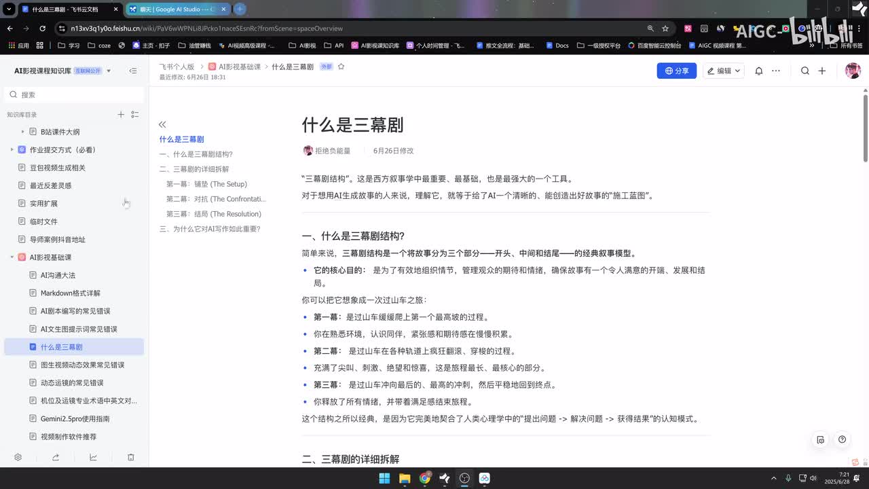Jump to outline 第一幕：铺垫 (The Setup)
Image resolution: width=869 pixels, height=489 pixels.
coord(206,184)
